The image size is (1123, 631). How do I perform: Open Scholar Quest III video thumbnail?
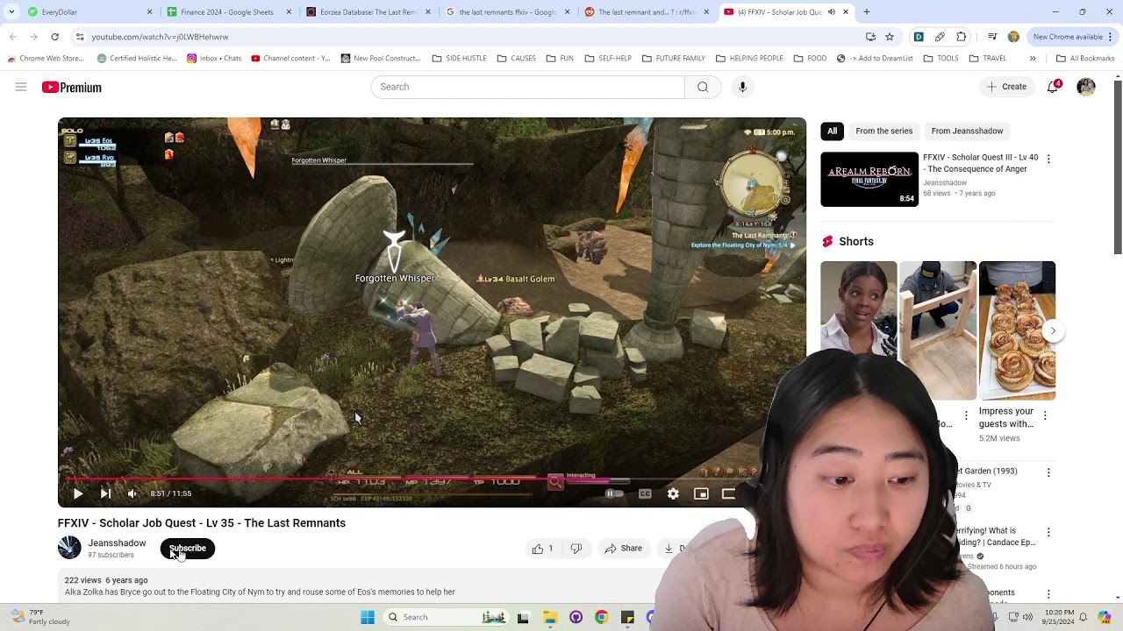click(x=869, y=179)
